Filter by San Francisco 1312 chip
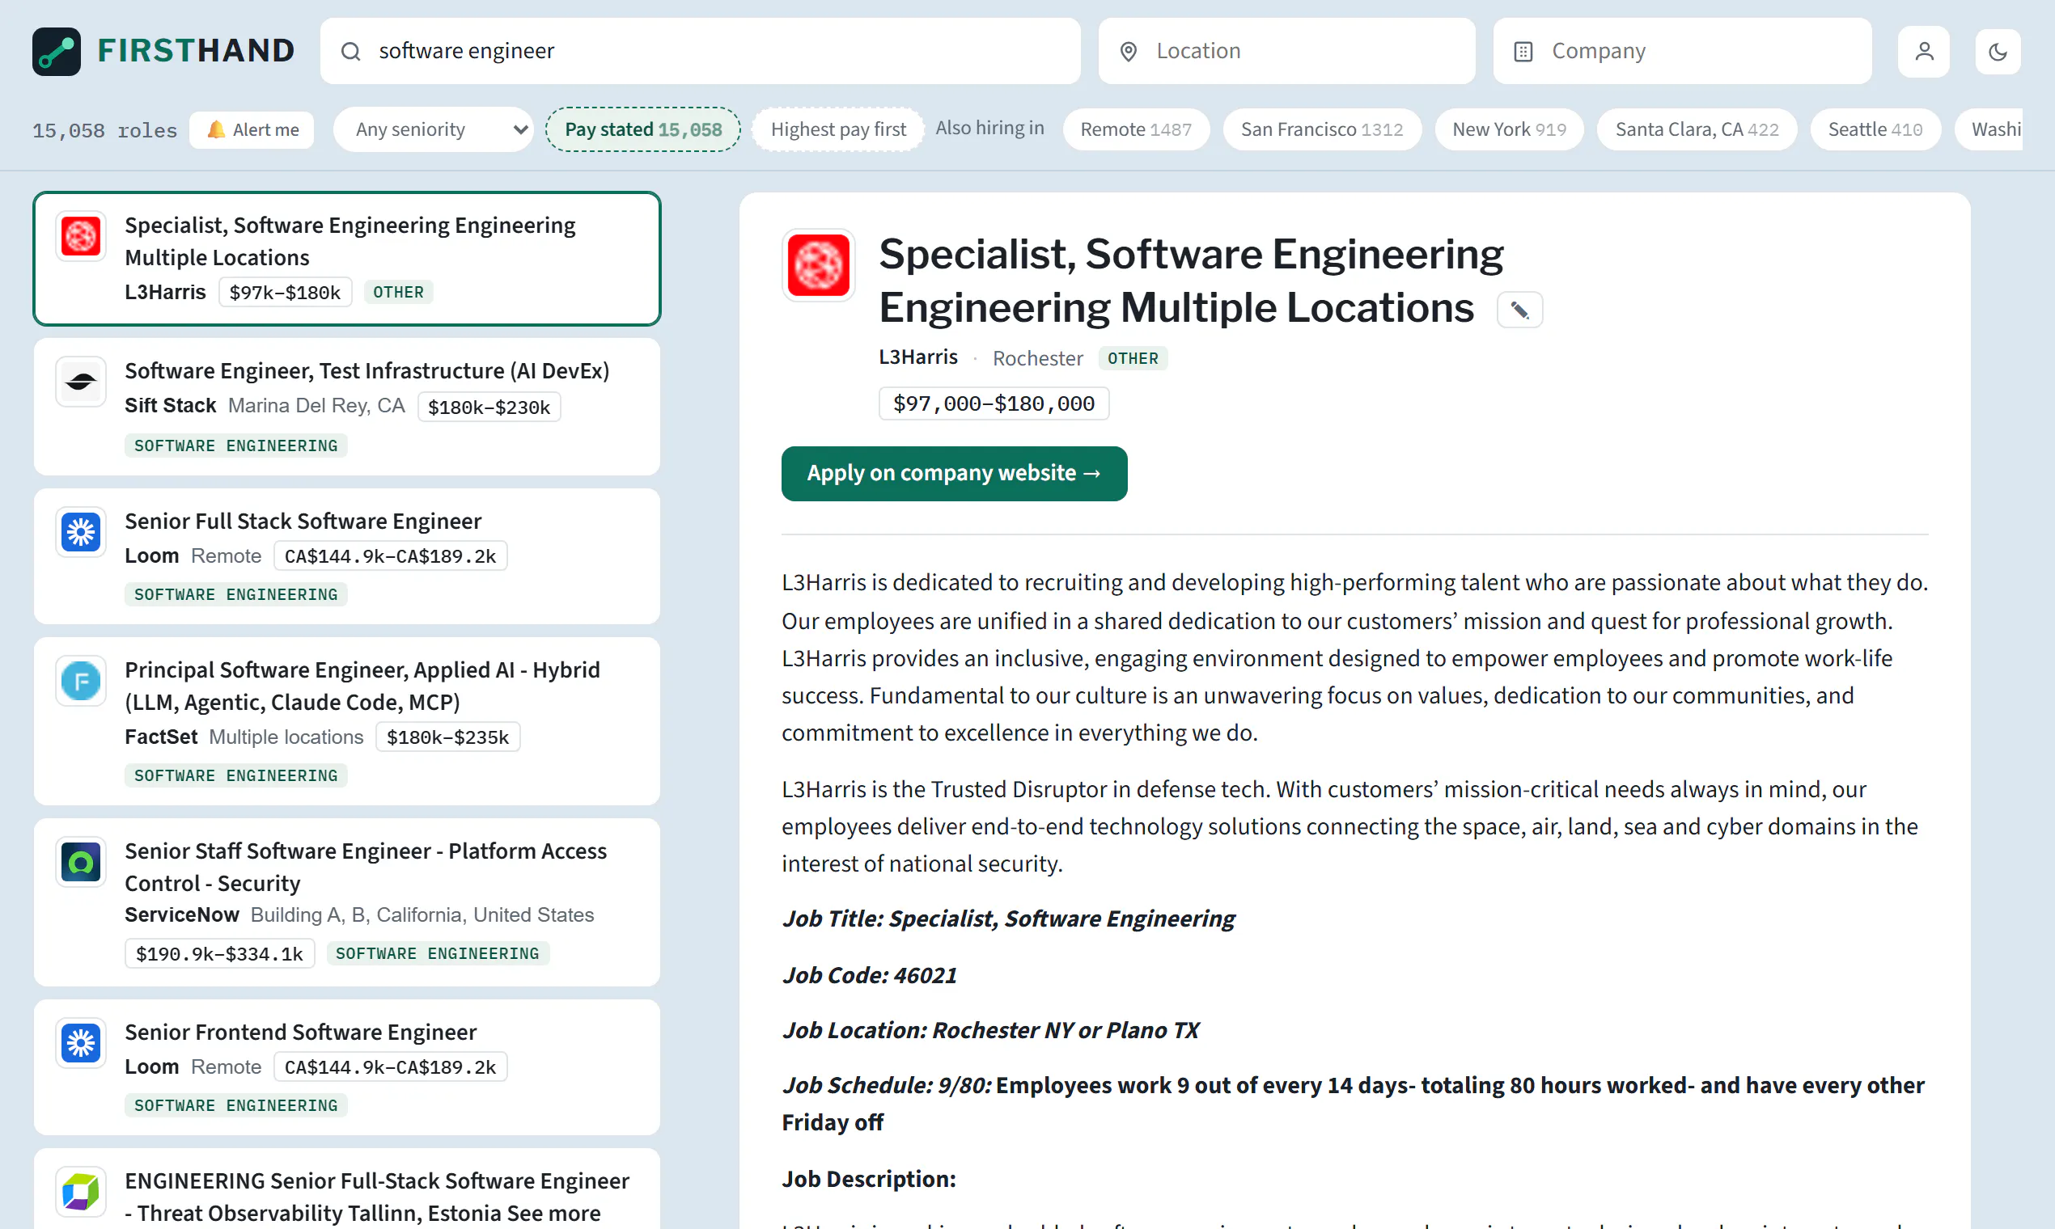 click(1321, 129)
